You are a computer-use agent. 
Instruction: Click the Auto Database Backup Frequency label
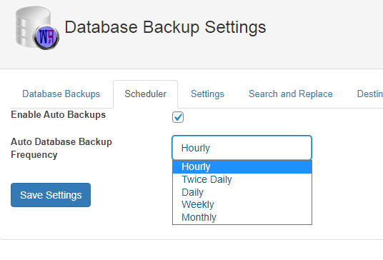pyautogui.click(x=61, y=148)
